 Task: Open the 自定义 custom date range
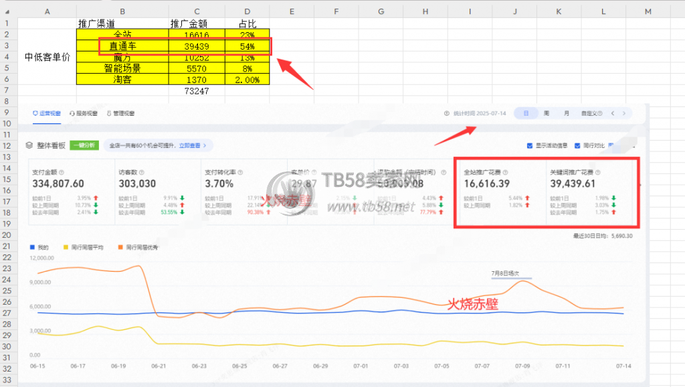591,113
